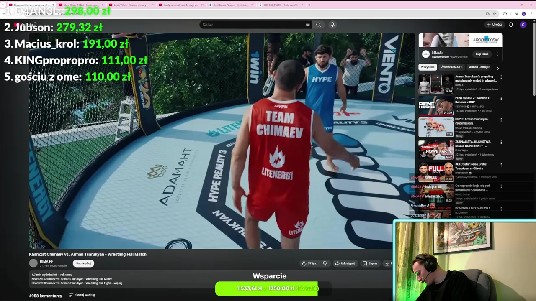
Task: Select the Arman Carukjan chip
Action: [x=479, y=67]
